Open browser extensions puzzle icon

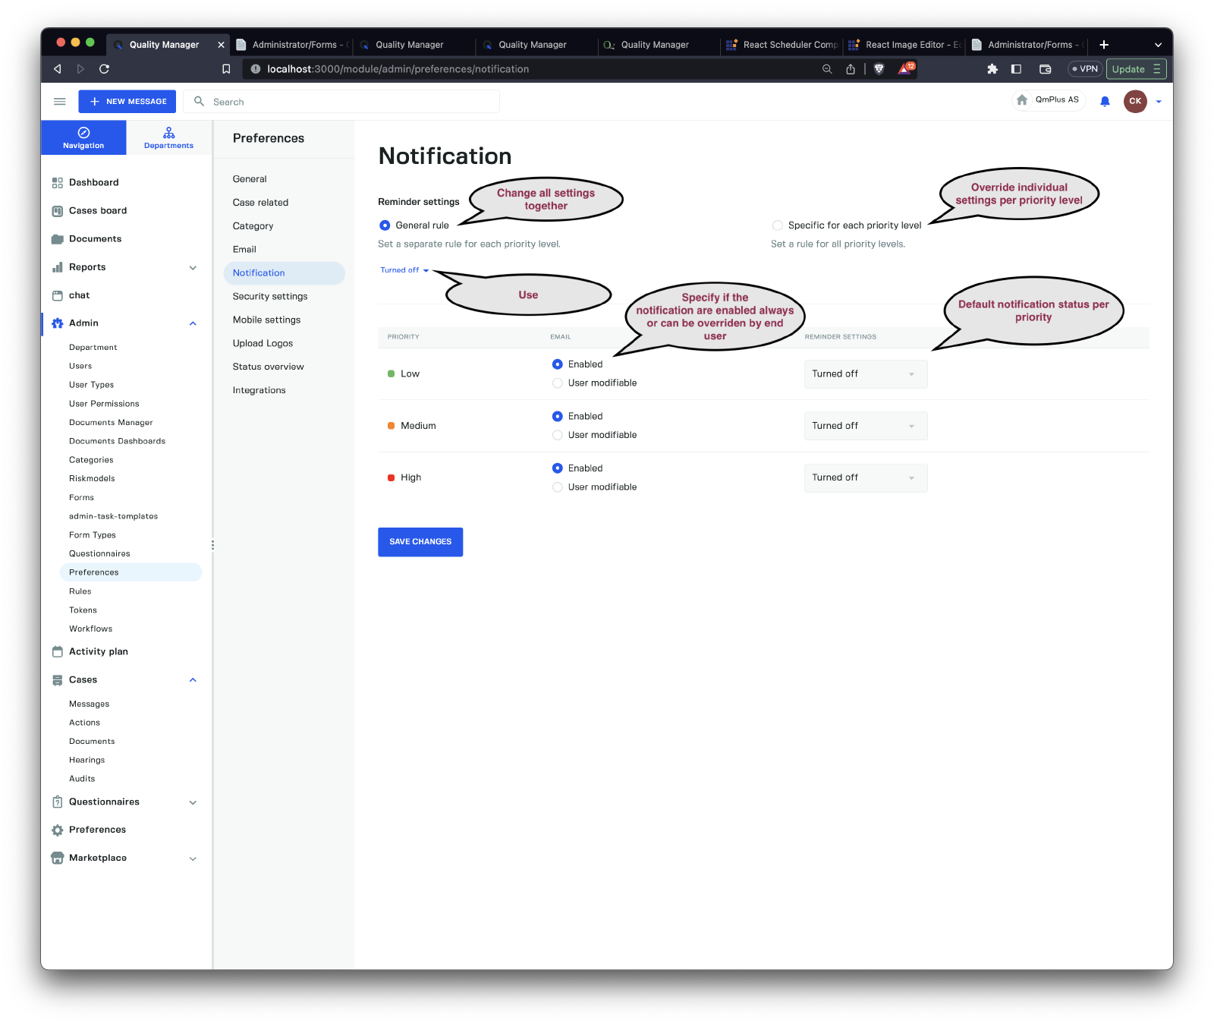pos(992,69)
